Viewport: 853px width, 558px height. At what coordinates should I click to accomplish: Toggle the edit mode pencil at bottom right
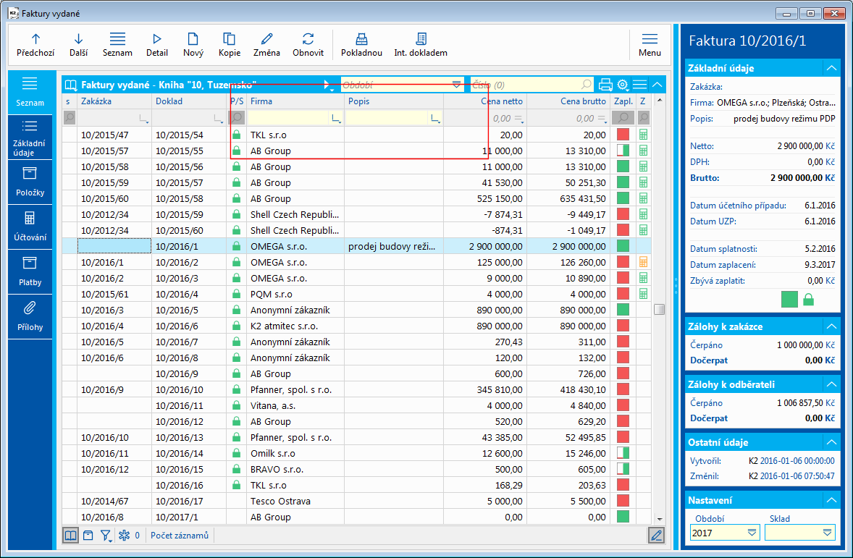(656, 536)
